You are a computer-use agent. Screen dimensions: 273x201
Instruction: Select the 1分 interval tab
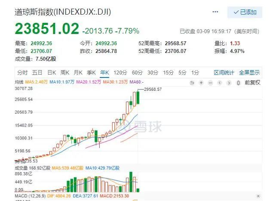195,72
